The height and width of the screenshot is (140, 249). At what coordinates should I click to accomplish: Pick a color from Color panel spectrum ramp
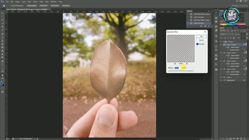tap(233, 24)
